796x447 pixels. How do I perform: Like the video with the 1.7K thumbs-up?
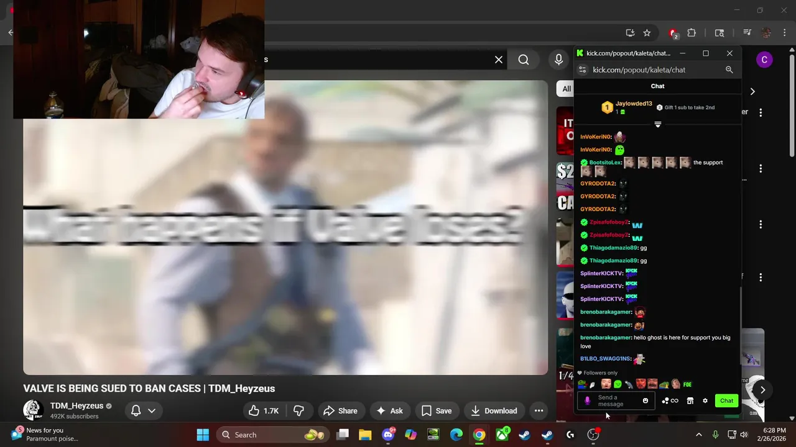coord(264,410)
